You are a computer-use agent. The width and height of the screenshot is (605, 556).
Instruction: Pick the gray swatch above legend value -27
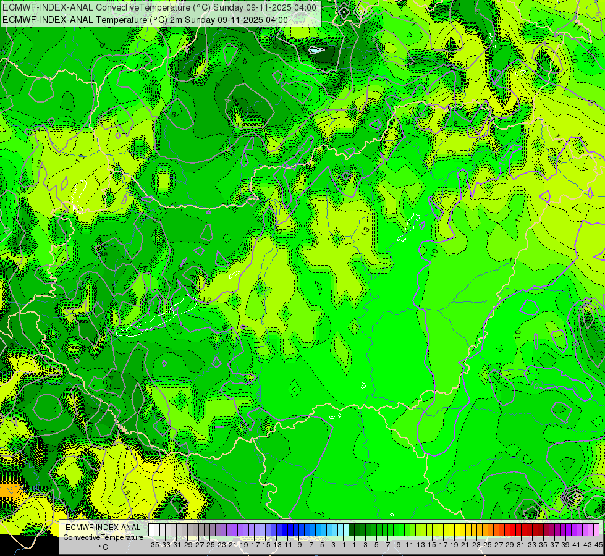pos(196,529)
